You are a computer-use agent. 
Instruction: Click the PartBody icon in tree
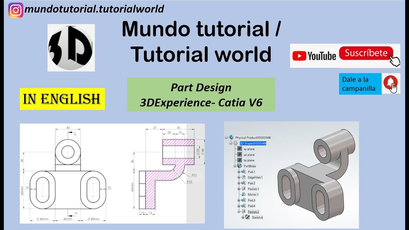click(239, 166)
